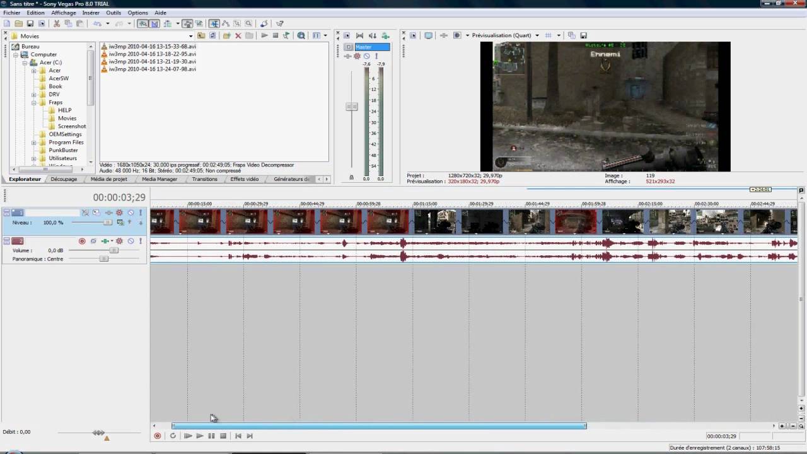This screenshot has height=454, width=807.
Task: Mute video track 1
Action: [x=131, y=212]
